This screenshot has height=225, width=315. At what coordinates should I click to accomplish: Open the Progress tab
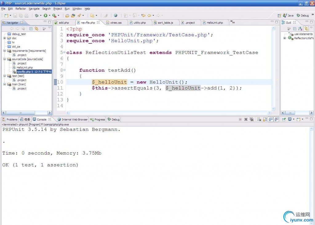tap(98, 119)
